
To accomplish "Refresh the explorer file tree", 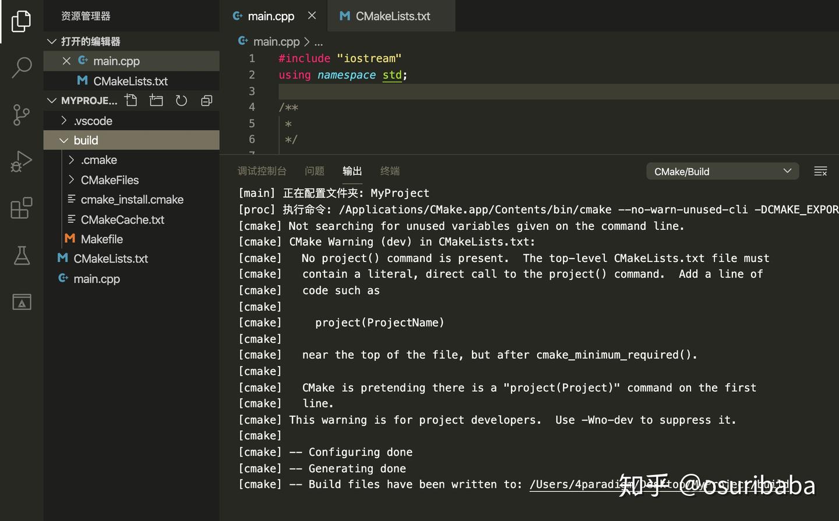I will (x=181, y=100).
